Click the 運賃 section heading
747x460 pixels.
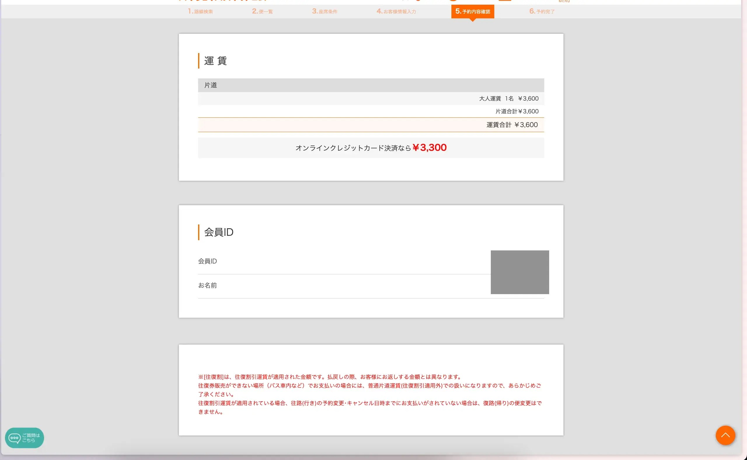coord(215,61)
